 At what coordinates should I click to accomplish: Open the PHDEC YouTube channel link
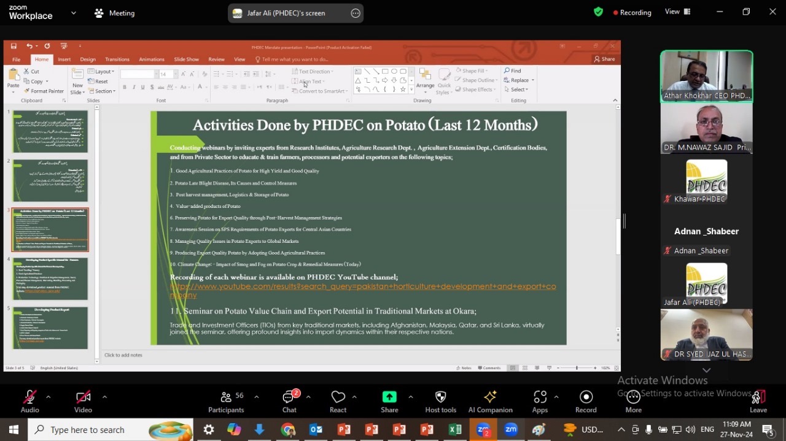click(x=362, y=286)
